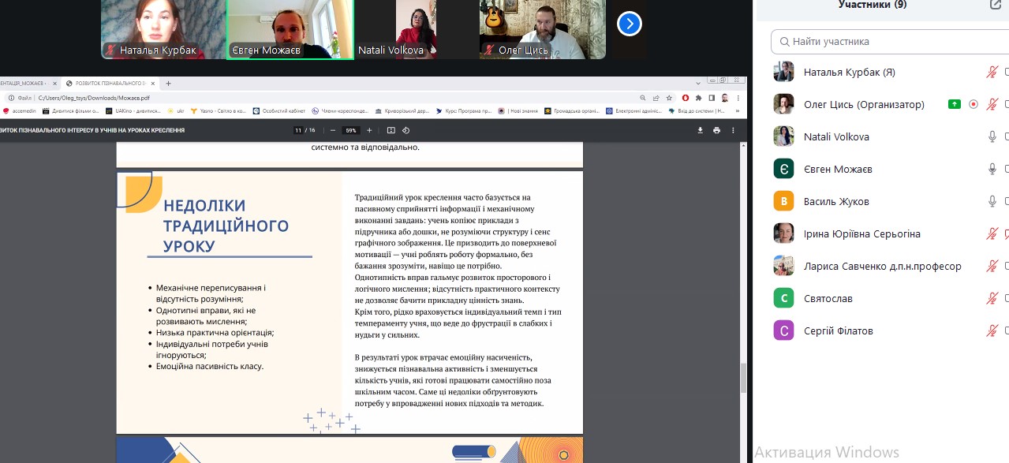The width and height of the screenshot is (1009, 463).
Task: Open PDF viewer more options menu
Action: 734,130
